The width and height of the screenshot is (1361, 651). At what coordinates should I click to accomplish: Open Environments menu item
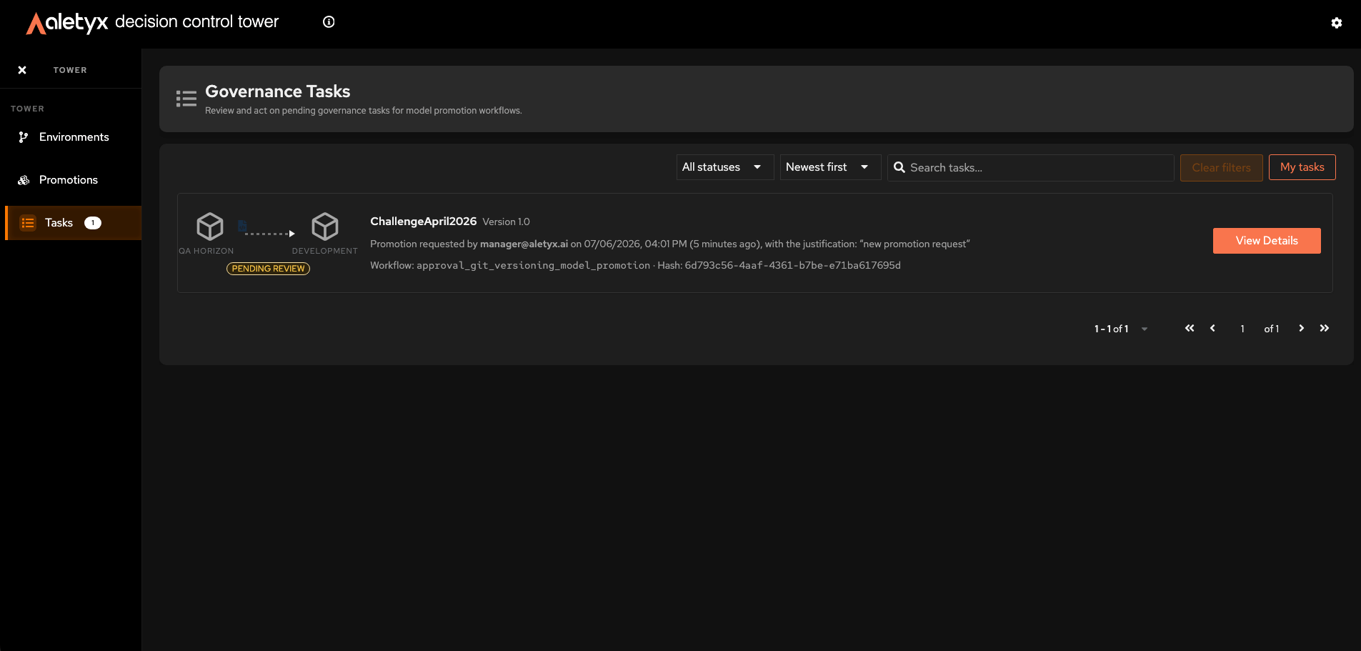pos(74,137)
